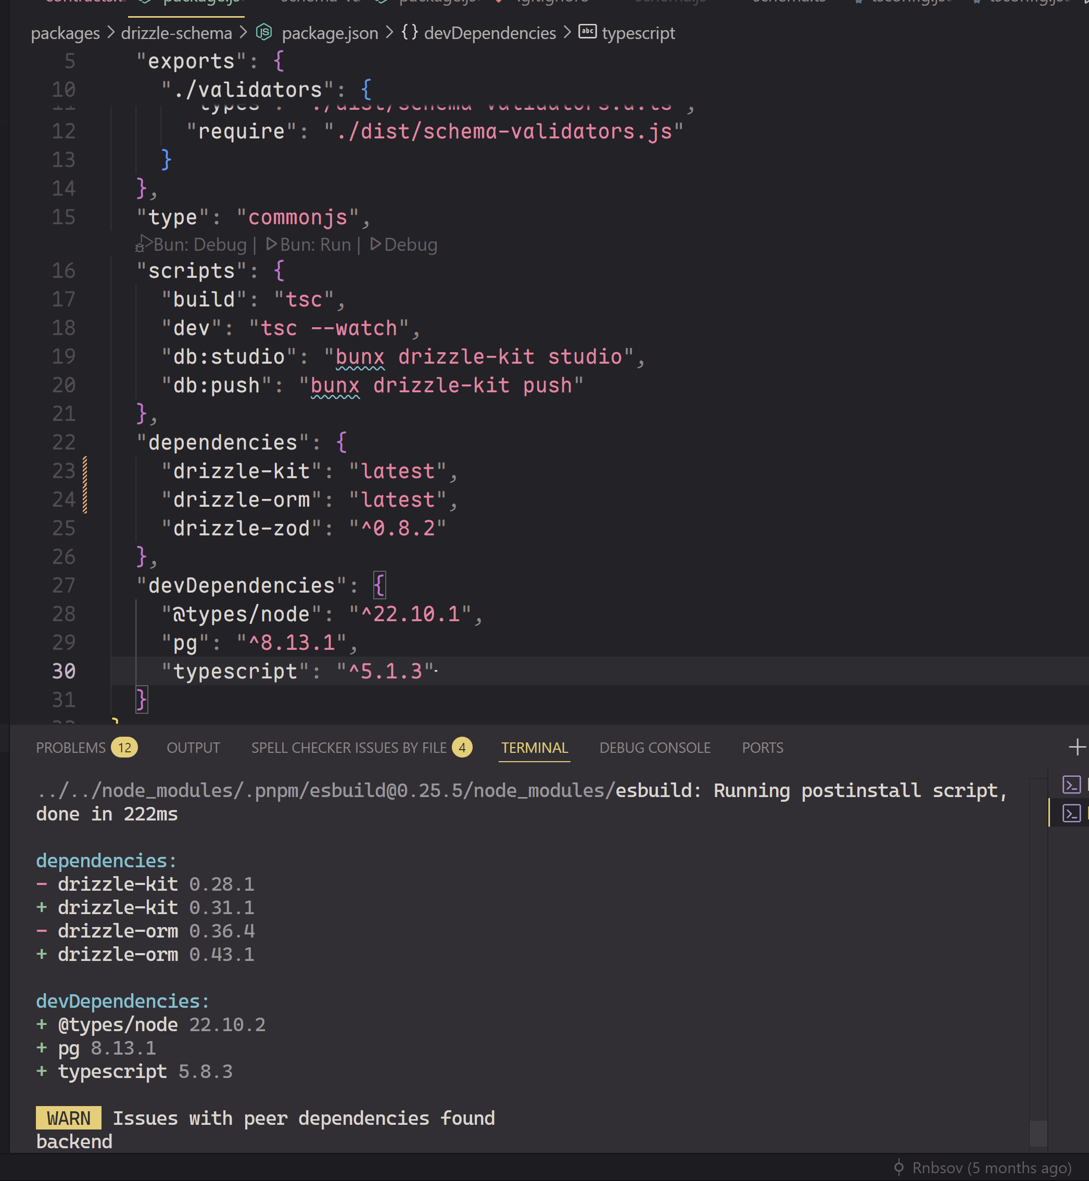Open the drizzle-schema breadcrumb dropdown

[x=176, y=33]
